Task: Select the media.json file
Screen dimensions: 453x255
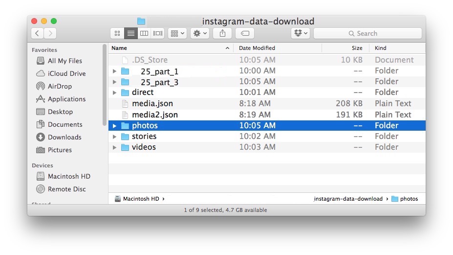Action: [x=267, y=104]
